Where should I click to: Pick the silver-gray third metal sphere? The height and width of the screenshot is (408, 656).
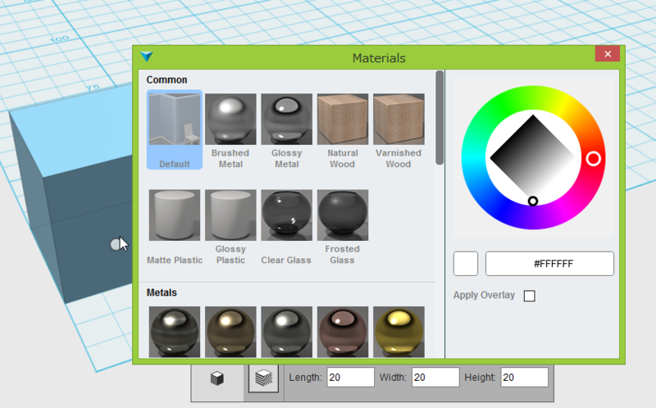tap(286, 332)
